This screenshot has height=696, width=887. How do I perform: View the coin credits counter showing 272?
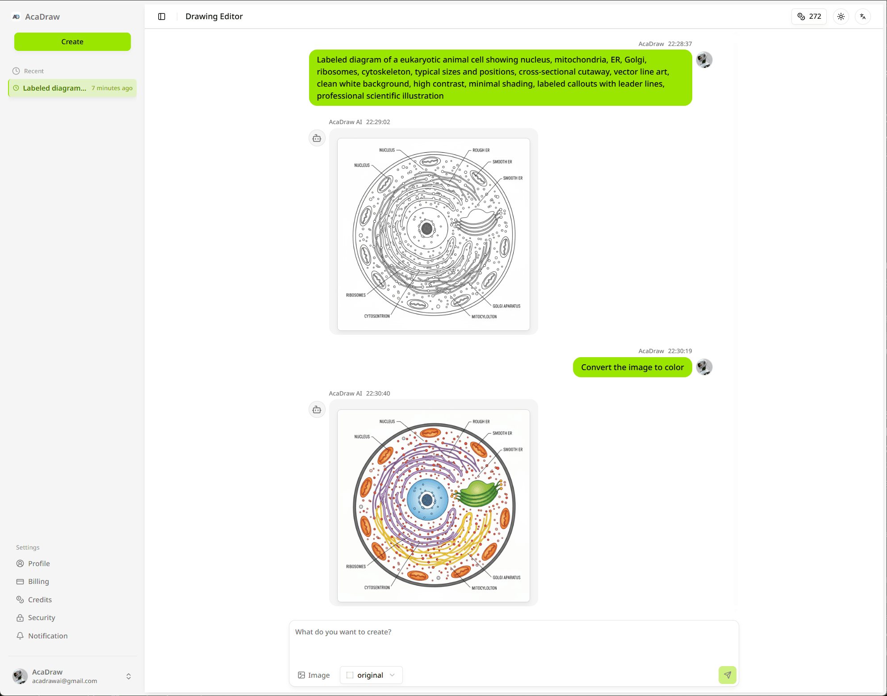[808, 16]
